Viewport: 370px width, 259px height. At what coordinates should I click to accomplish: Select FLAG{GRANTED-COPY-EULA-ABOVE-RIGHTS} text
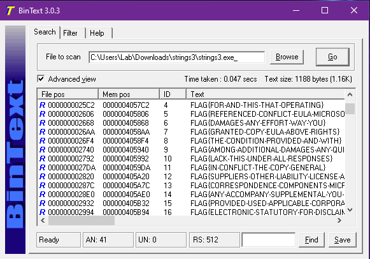click(265, 131)
